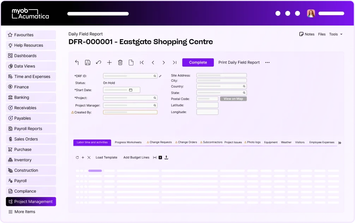Screen dimensions: 355x223
Task: Open the DRF ID lookup selector
Action: [x=155, y=76]
